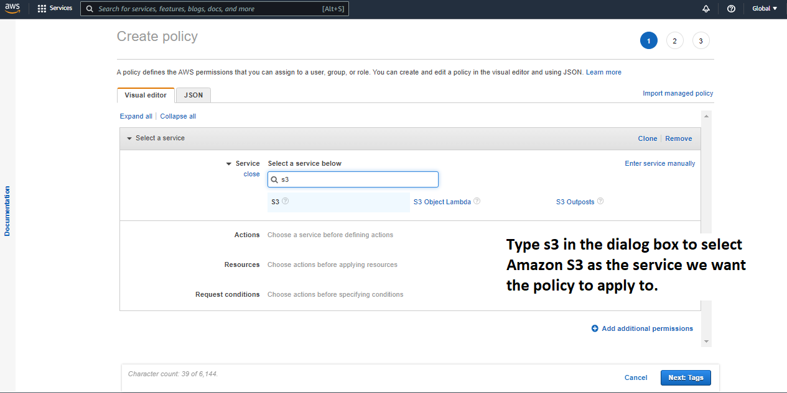
Task: Click the editor scrollbar down arrow
Action: tap(706, 341)
